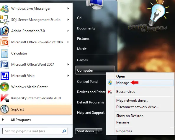Click the Search programs and files box
Image resolution: width=175 pixels, height=140 pixels.
(x=35, y=131)
